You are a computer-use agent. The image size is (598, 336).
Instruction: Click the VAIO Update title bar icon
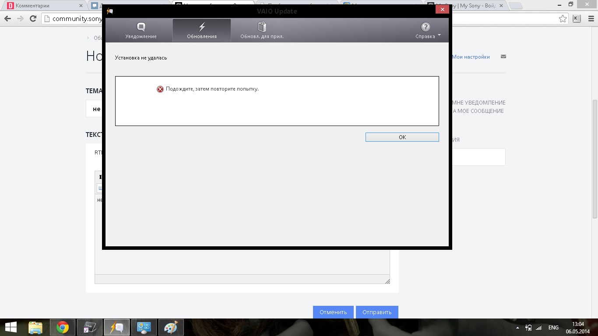click(x=110, y=11)
